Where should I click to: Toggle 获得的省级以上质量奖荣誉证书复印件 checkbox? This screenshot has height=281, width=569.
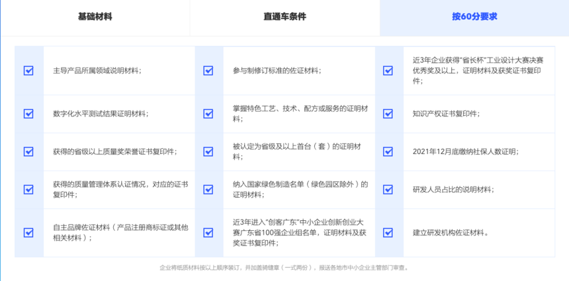(28, 151)
